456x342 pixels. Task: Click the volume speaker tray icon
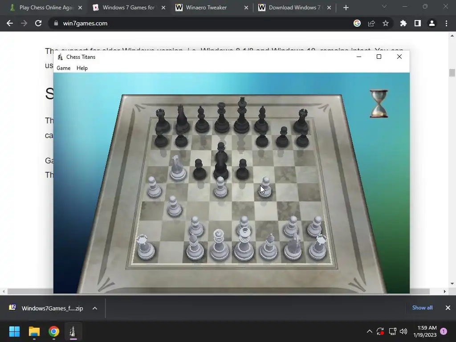point(403,331)
